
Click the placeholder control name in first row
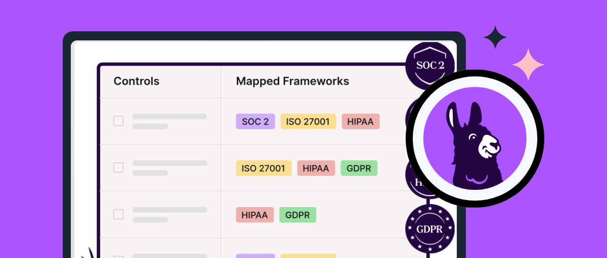[169, 117]
